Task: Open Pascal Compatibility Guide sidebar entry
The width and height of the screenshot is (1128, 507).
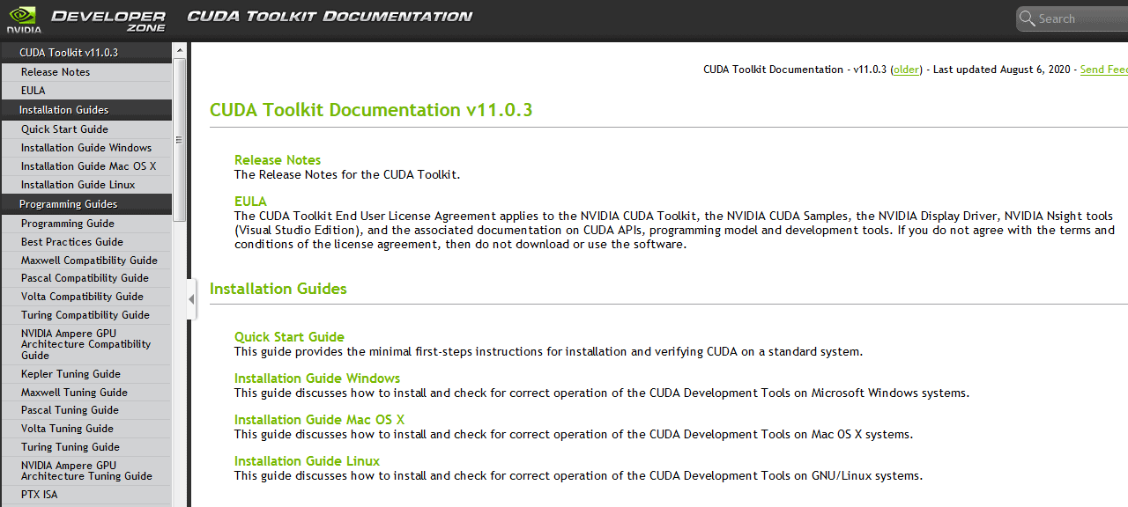Action: click(86, 278)
